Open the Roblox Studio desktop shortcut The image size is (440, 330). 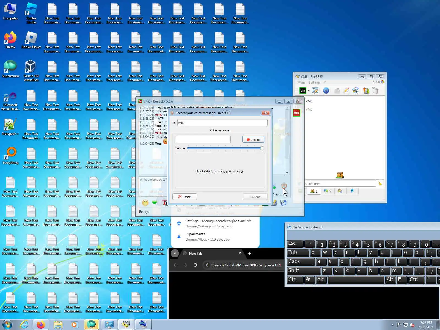point(31,14)
